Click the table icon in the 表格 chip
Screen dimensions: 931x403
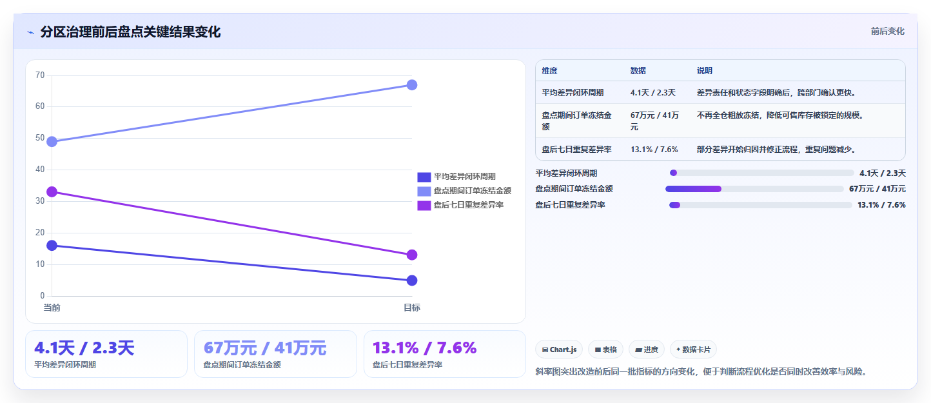coord(598,349)
